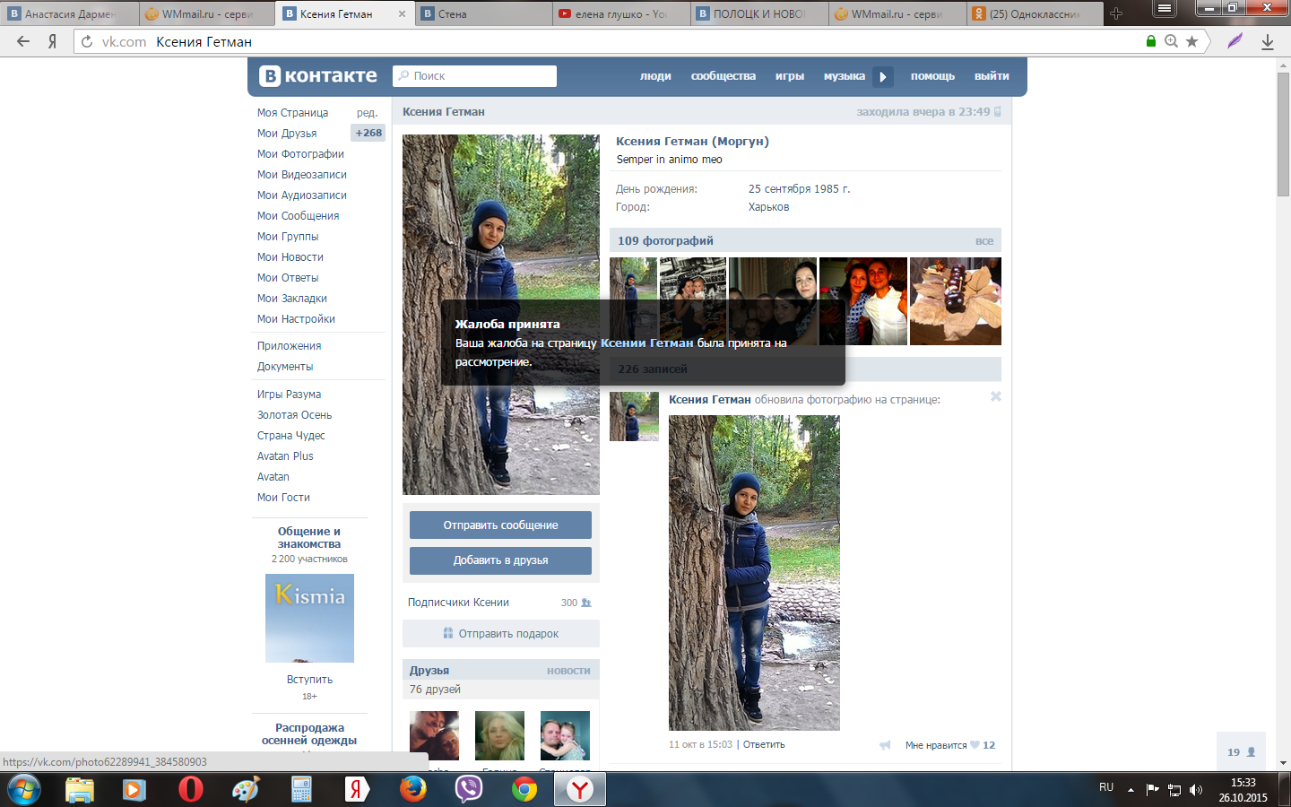The height and width of the screenshot is (807, 1291).
Task: Launch Opera from the taskbar
Action: pos(190,789)
